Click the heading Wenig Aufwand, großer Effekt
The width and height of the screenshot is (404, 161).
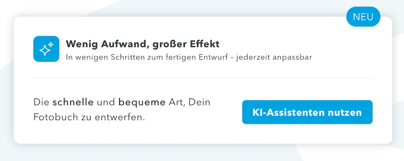click(142, 44)
